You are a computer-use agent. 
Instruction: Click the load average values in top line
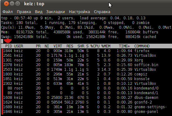tap(128, 18)
